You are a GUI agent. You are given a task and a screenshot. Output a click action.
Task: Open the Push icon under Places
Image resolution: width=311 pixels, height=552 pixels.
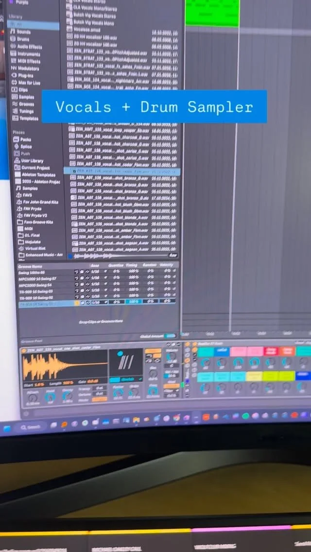17,154
